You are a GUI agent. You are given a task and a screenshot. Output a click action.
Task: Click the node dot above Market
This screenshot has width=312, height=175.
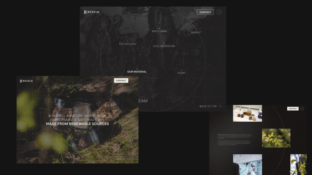click(196, 30)
